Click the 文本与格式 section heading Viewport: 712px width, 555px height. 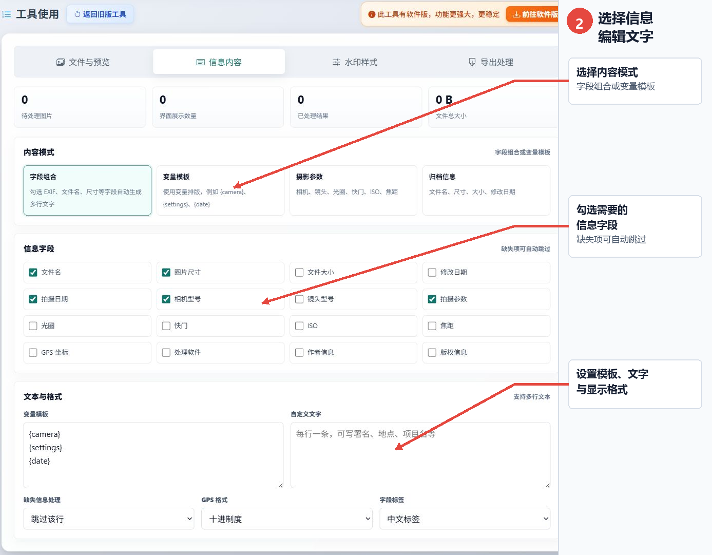pos(43,397)
